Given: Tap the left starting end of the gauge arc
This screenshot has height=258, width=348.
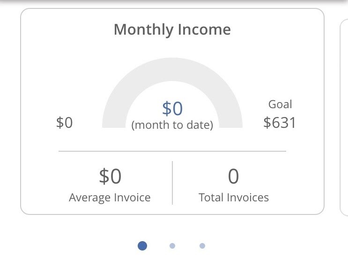Looking at the screenshot, I should pyautogui.click(x=114, y=122).
